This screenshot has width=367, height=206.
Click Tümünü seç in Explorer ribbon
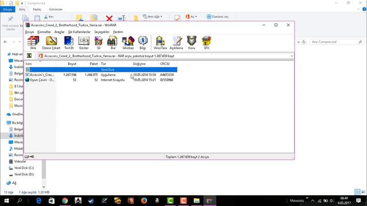pyautogui.click(x=217, y=17)
